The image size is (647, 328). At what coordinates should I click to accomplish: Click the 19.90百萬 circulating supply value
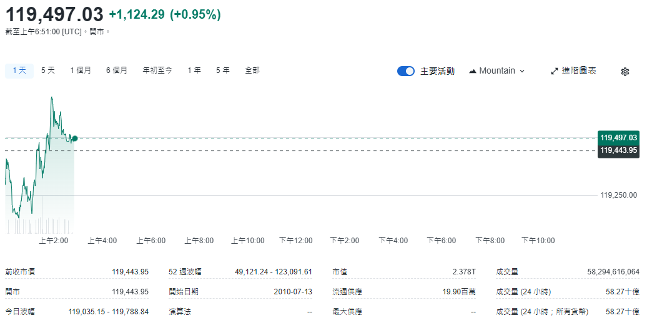[x=459, y=292]
